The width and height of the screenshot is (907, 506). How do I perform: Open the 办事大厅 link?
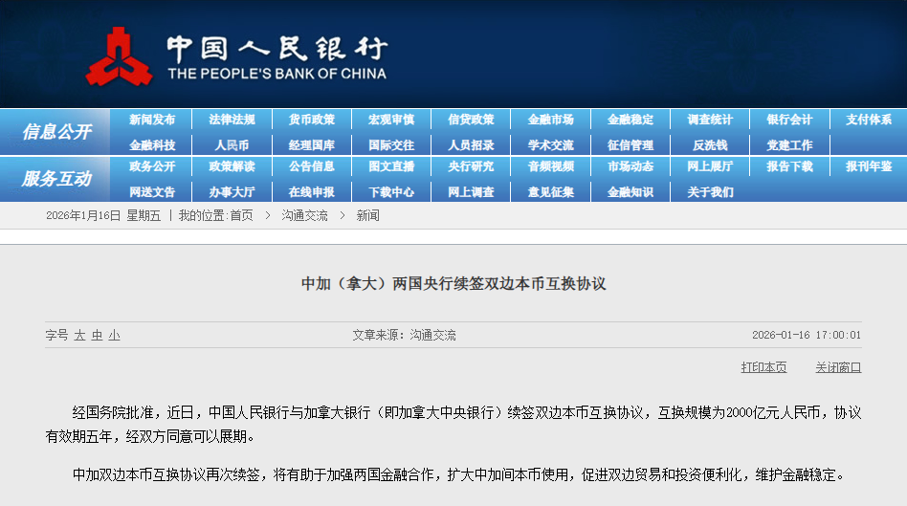[232, 191]
